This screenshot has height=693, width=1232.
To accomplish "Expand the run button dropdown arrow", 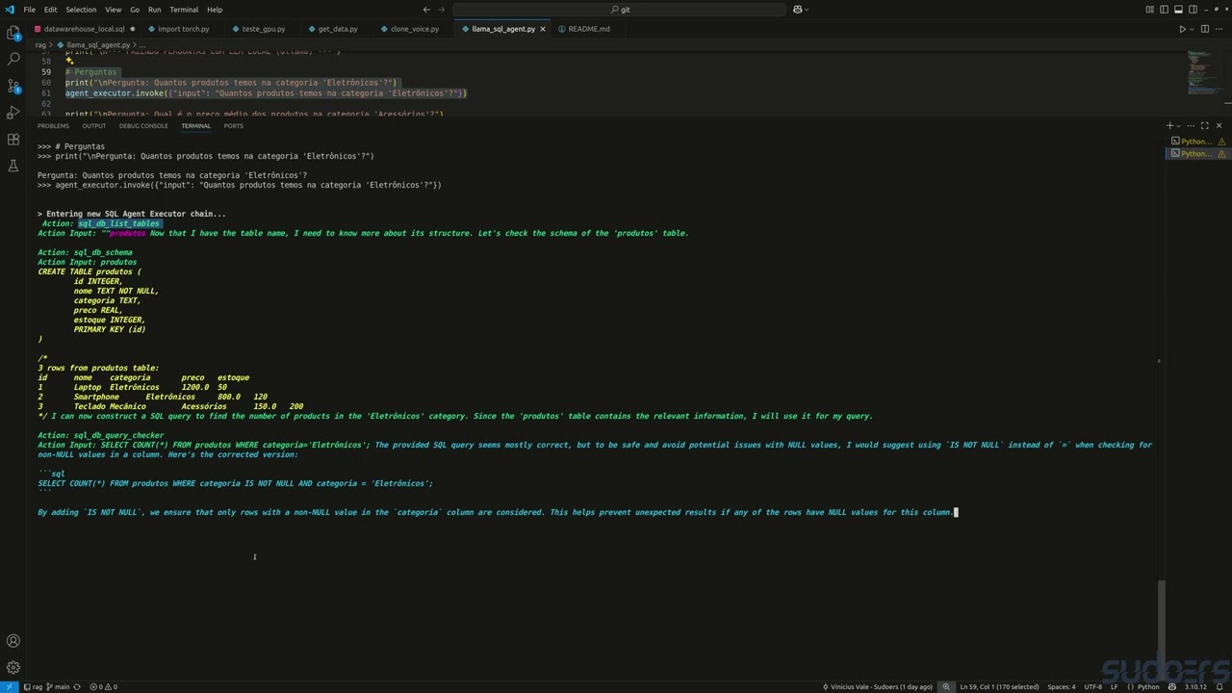I will coord(1193,29).
